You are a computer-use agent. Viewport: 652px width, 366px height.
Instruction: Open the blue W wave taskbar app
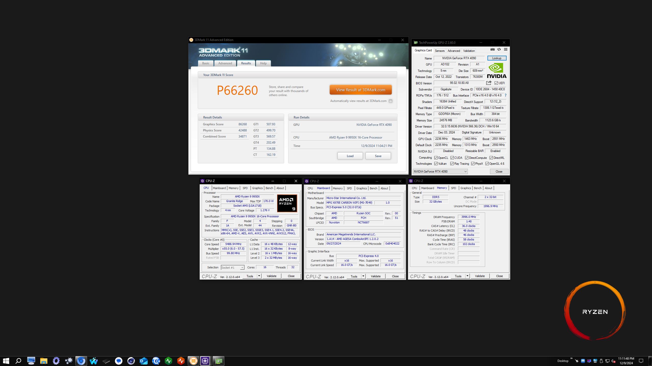94,361
